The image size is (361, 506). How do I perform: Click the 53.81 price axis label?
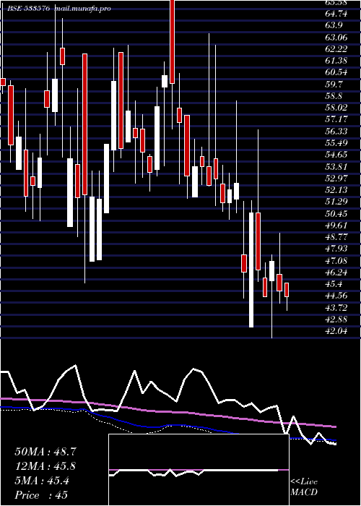[x=336, y=166]
